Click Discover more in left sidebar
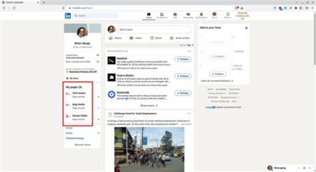The width and height of the screenshot is (316, 172). click(83, 145)
